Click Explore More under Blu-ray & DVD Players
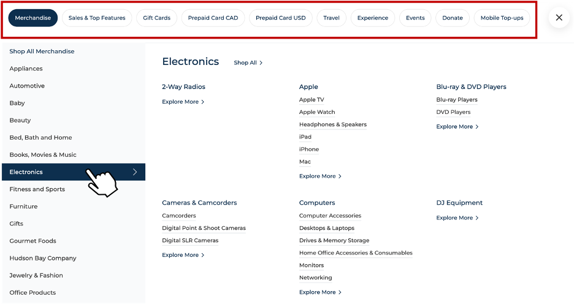 (457, 127)
